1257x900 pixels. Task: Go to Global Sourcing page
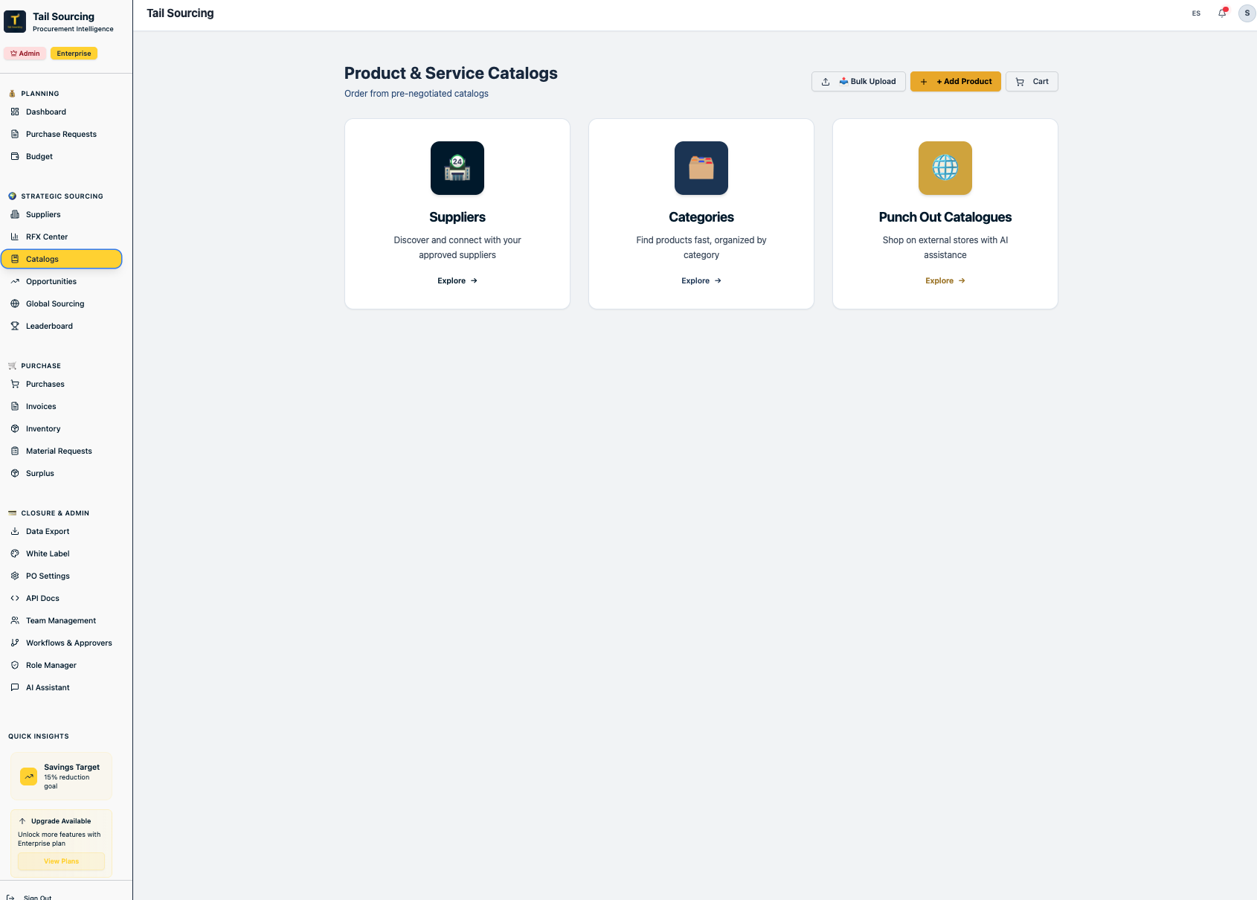tap(61, 303)
